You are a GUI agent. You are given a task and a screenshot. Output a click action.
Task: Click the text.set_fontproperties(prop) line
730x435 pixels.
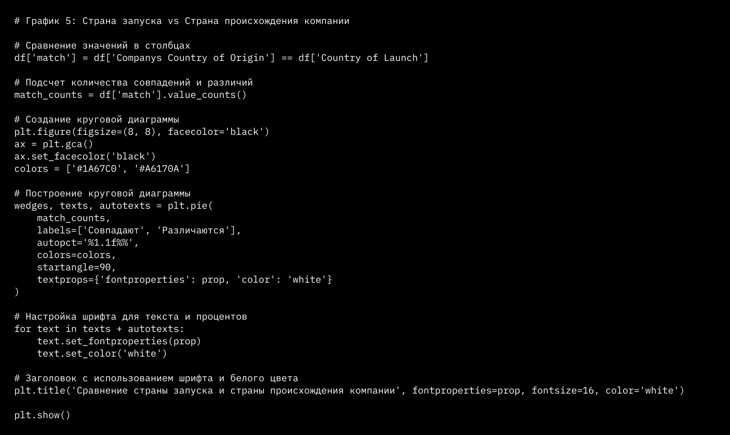click(119, 342)
